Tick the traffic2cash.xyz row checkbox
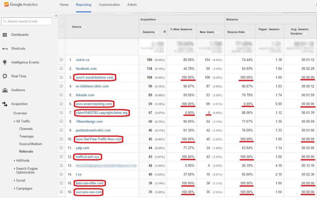Screen dimensions: 317x198 point(61,157)
